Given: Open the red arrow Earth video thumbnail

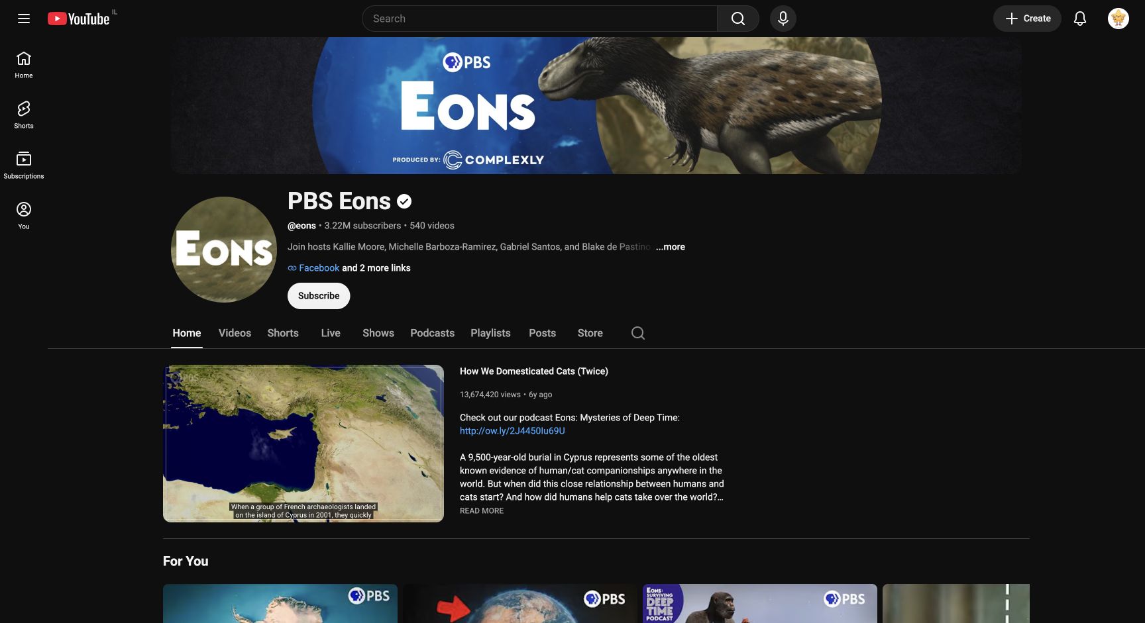Looking at the screenshot, I should (x=520, y=603).
